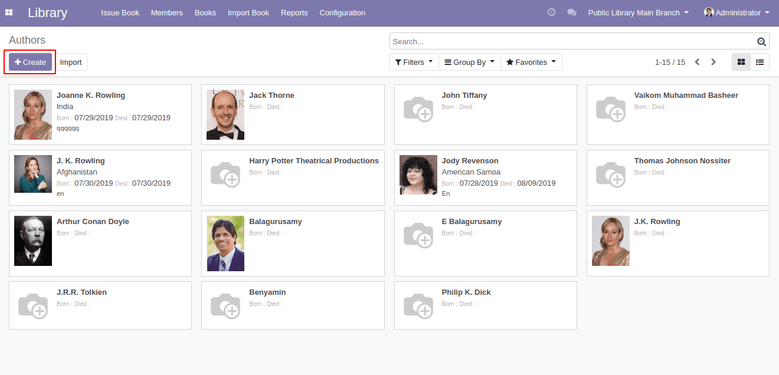Go to next page of authors
This screenshot has width=779, height=375.
coord(713,62)
